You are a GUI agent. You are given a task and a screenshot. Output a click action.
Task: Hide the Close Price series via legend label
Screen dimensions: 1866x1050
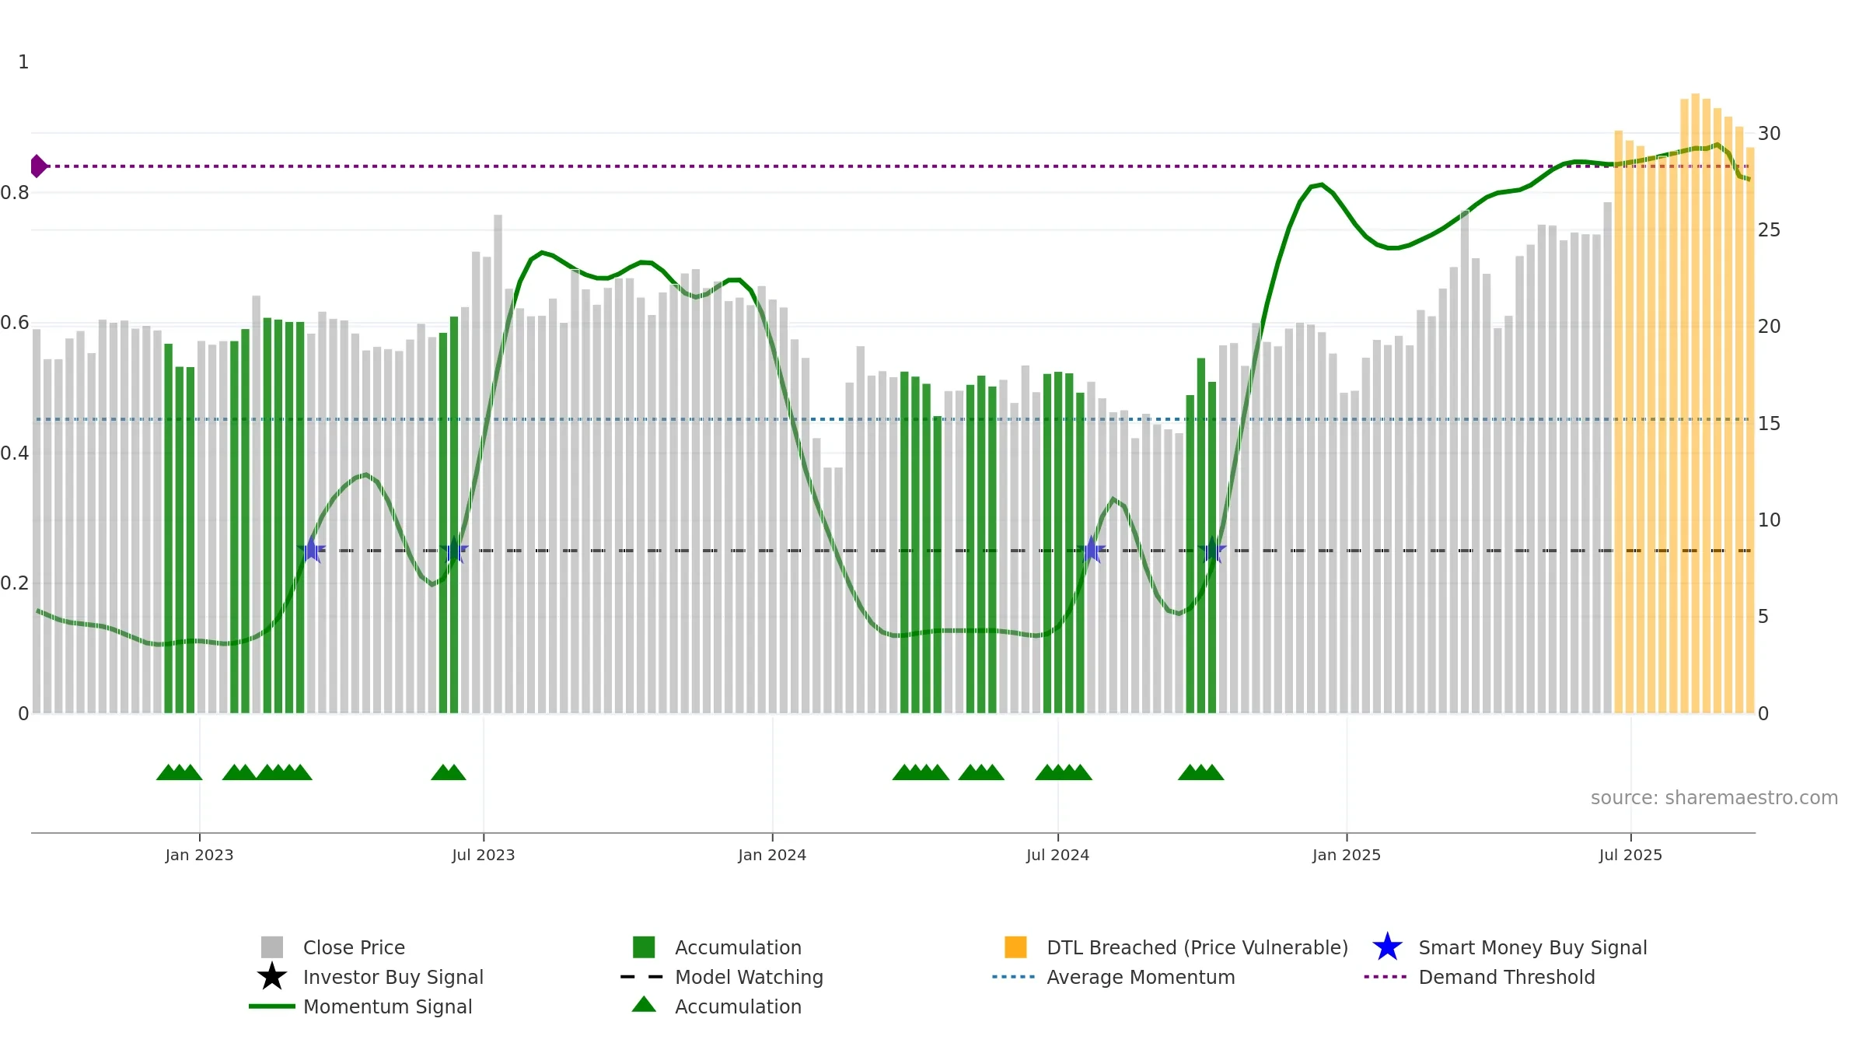point(354,947)
